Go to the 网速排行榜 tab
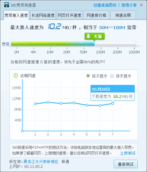Image resolution: width=147 pixels, height=172 pixels. pyautogui.click(x=96, y=15)
